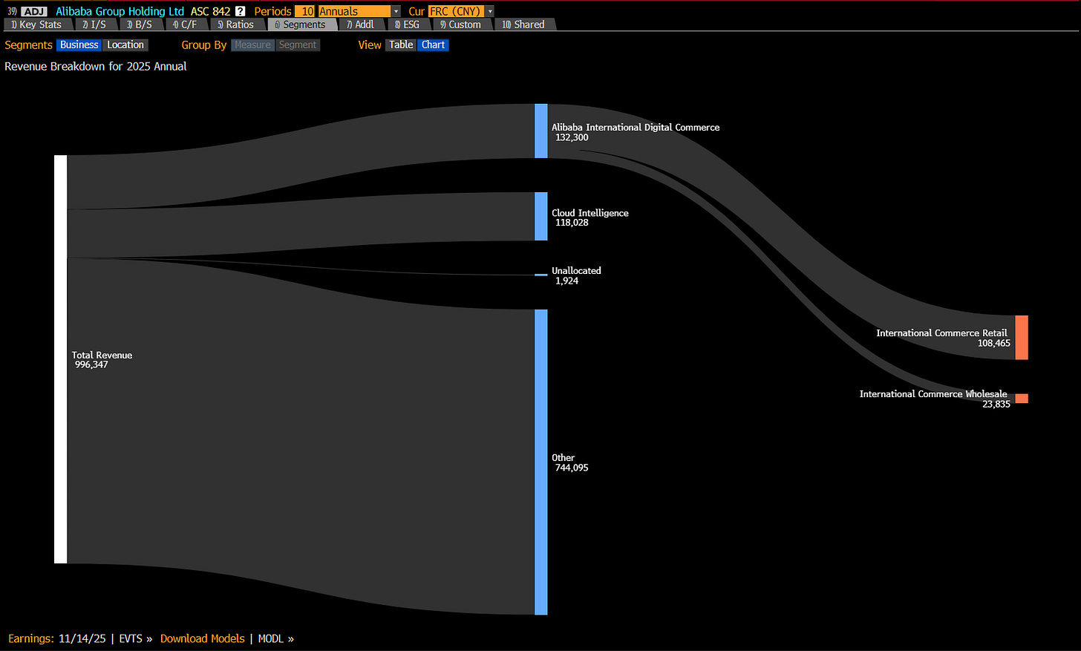Expand the currency dropdown arrow
Image resolution: width=1081 pixels, height=651 pixels.
490,11
